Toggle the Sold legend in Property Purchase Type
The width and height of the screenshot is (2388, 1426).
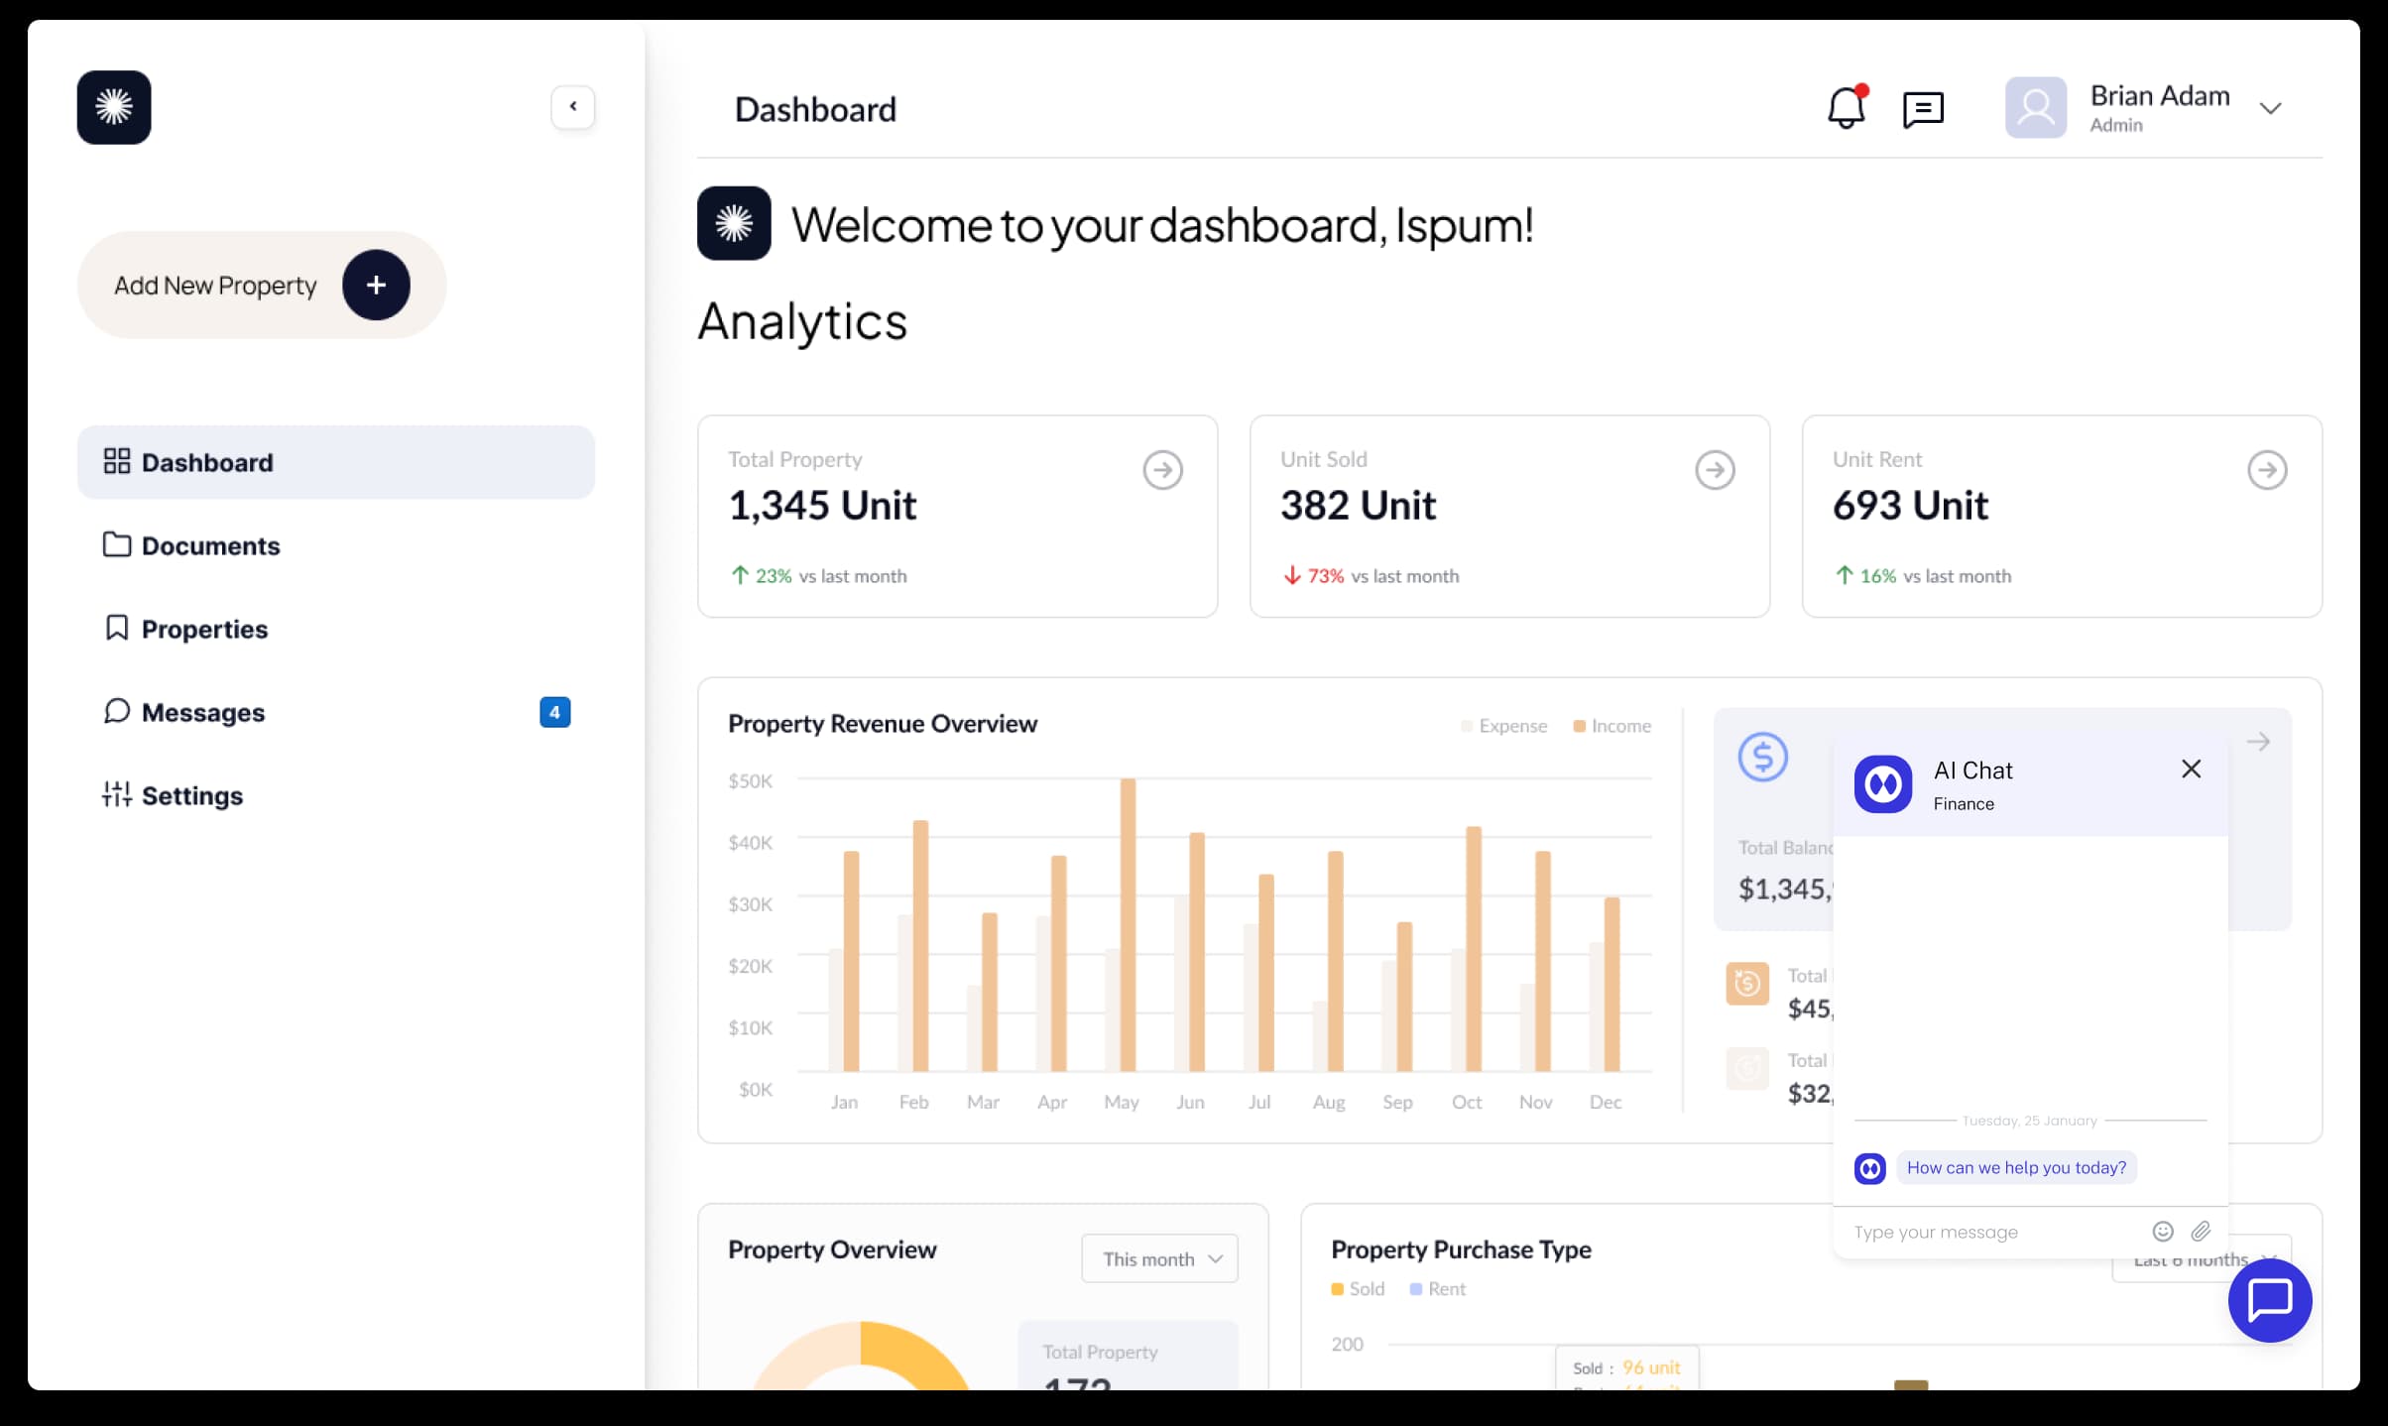coord(1357,1288)
